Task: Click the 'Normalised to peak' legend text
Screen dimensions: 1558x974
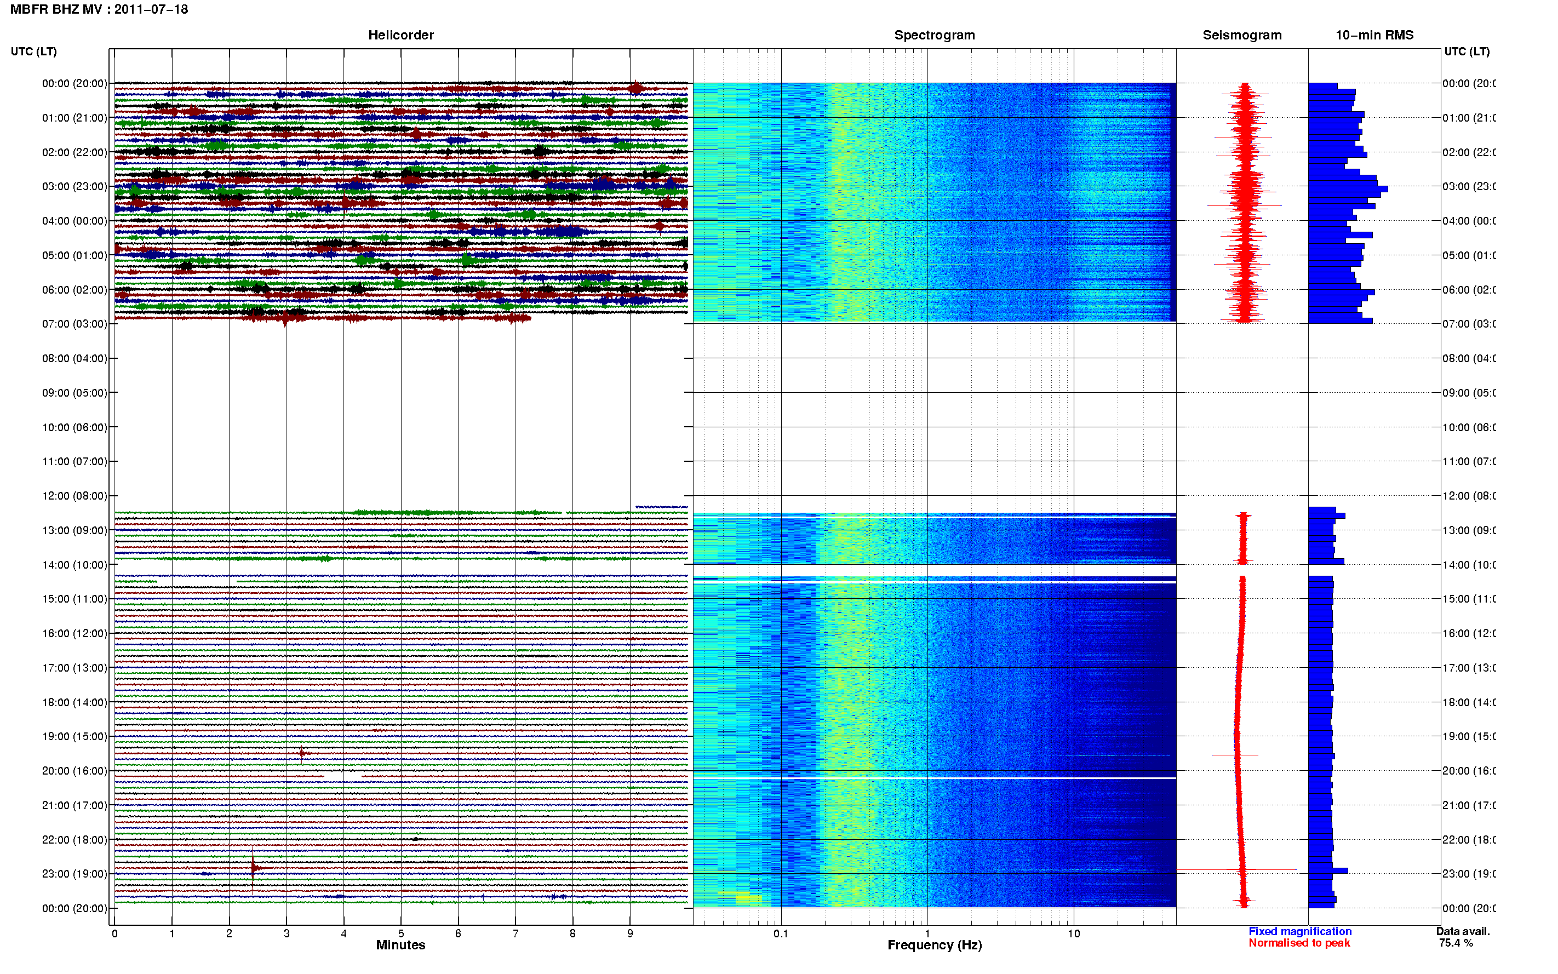Action: (x=1299, y=943)
